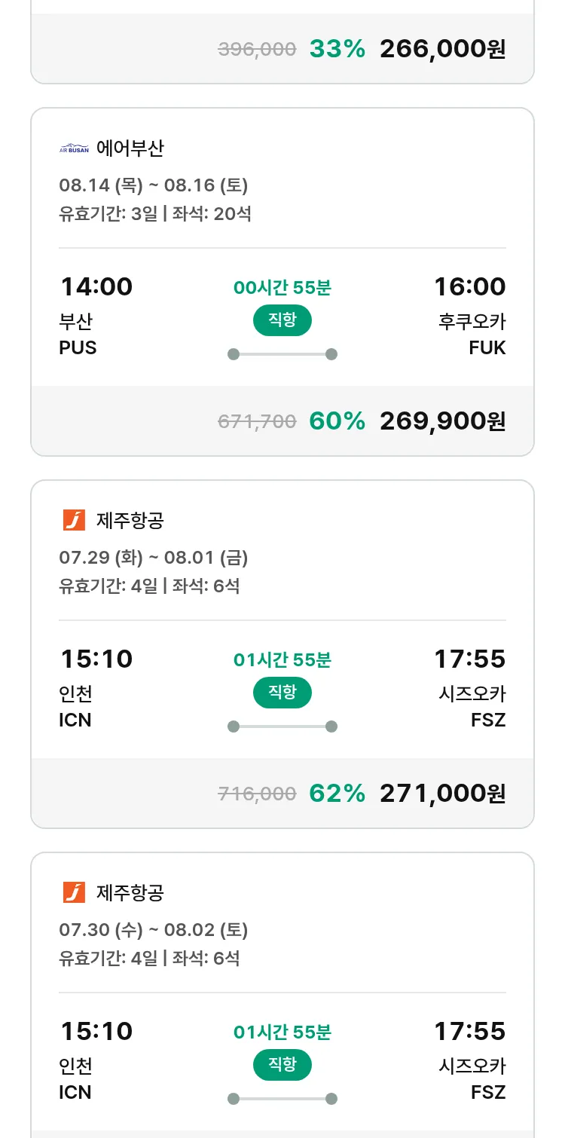Viewport: 565px width, 1138px height.
Task: Tap Jeju Air logo on 07.30 flight
Action: point(74,892)
